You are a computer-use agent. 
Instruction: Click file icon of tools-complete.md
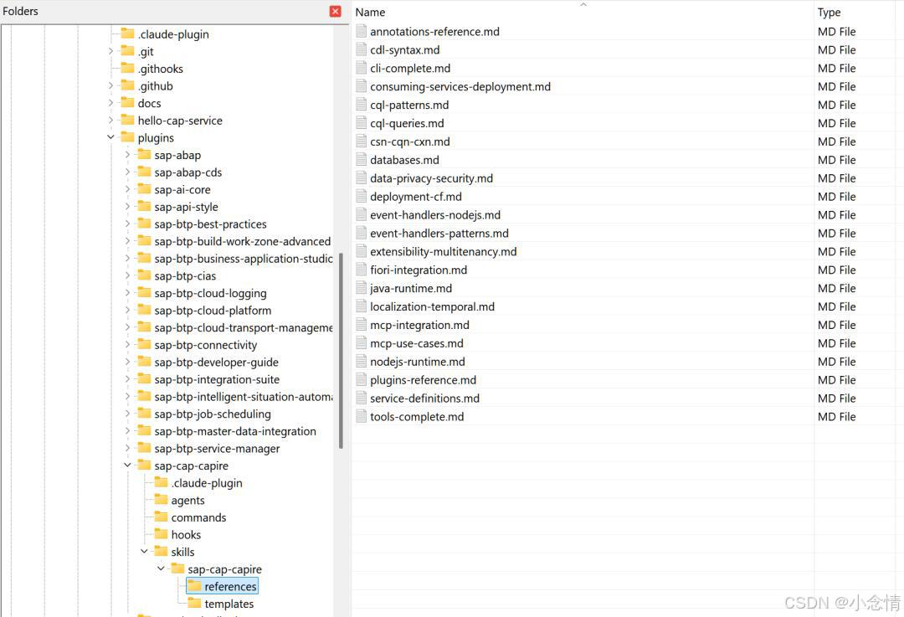tap(361, 416)
